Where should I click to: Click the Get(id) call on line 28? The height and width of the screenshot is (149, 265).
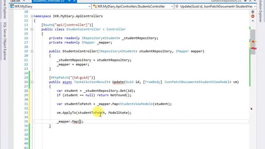pos(127,91)
